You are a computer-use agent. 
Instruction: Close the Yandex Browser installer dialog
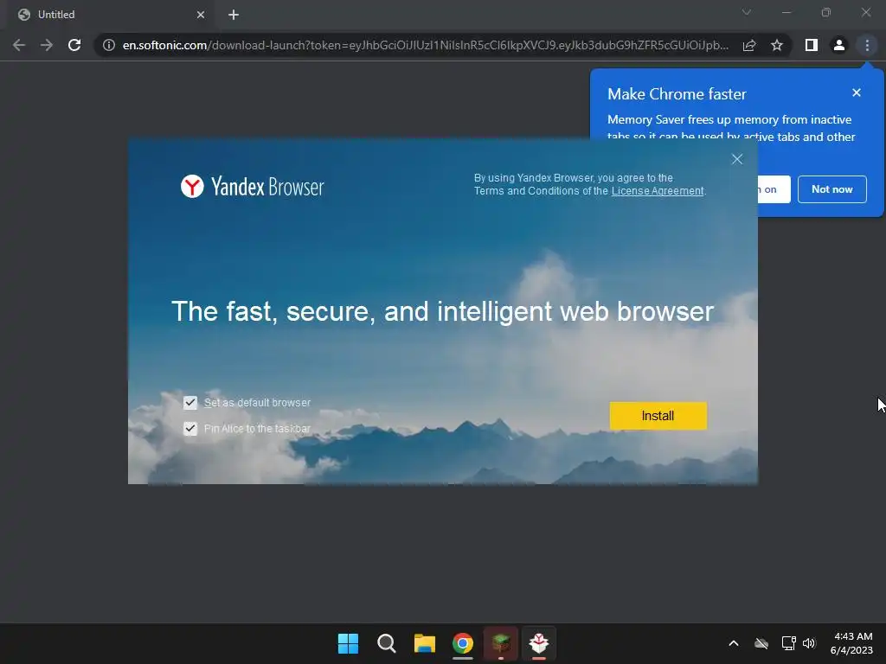[x=737, y=159]
